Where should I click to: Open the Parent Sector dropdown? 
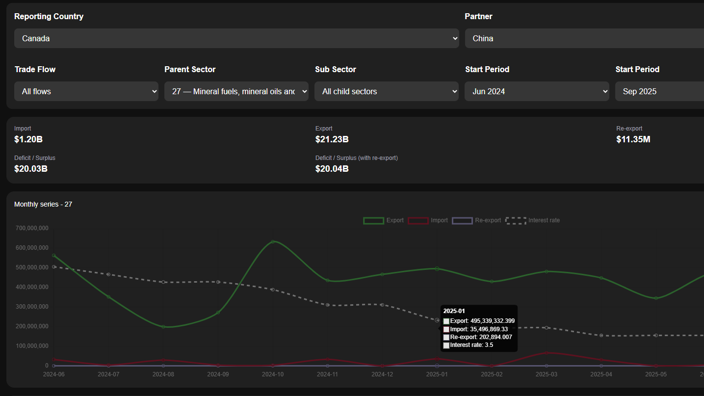coord(236,91)
